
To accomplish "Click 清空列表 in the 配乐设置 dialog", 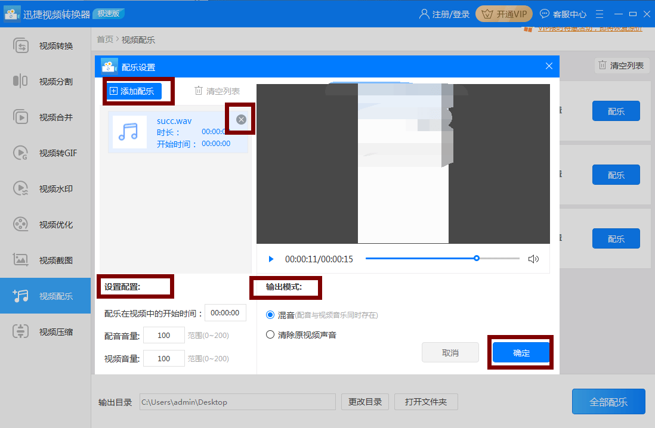I will click(217, 91).
